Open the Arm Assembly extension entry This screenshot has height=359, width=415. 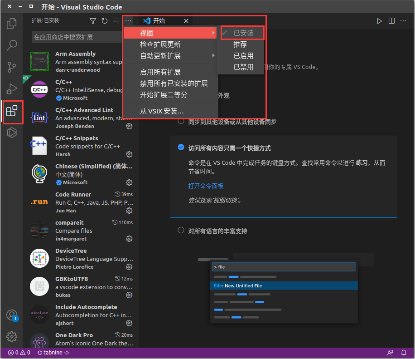81,62
